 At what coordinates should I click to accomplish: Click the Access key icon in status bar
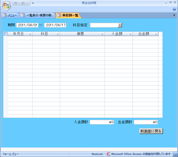click(x=109, y=154)
